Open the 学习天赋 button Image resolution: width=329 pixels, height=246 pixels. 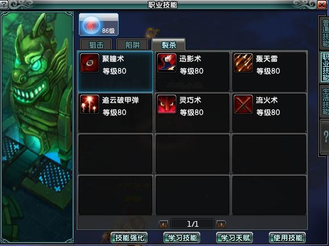[x=235, y=237]
